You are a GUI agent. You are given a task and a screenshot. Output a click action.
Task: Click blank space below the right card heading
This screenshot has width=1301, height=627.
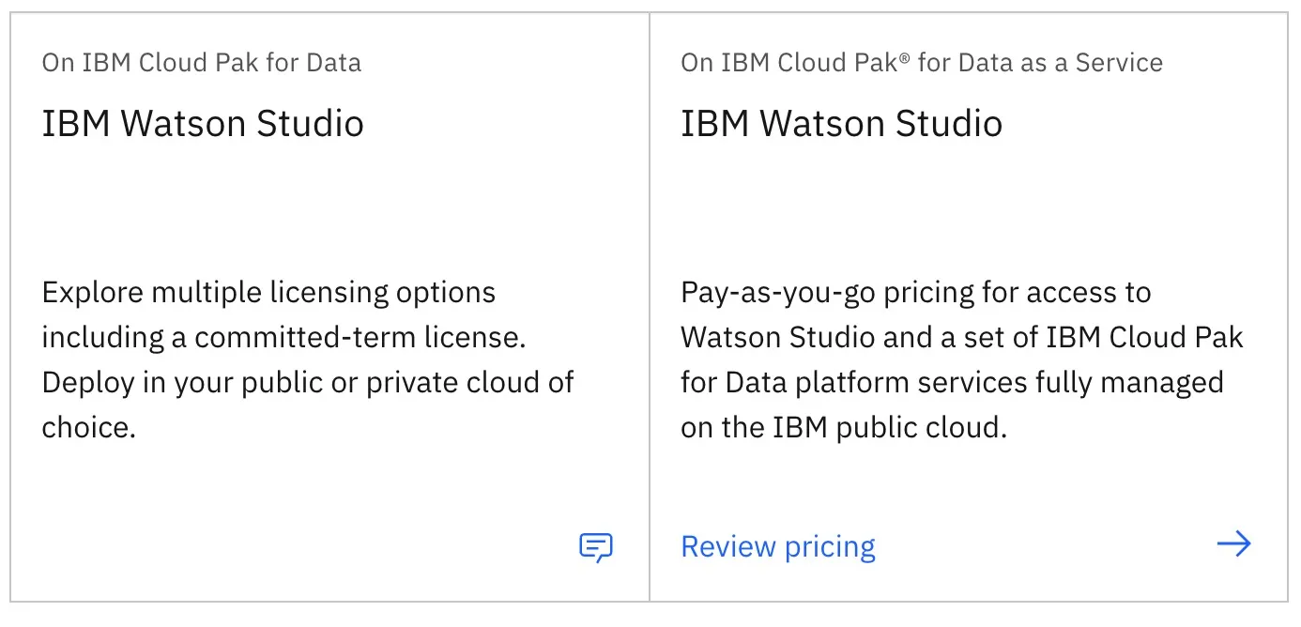click(939, 206)
